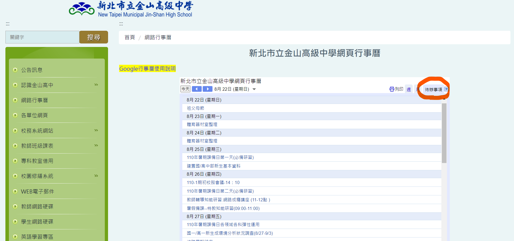514x241 pixels.
Task: Click bullet icon beside 教師網路硬碟
Action: 15,206
